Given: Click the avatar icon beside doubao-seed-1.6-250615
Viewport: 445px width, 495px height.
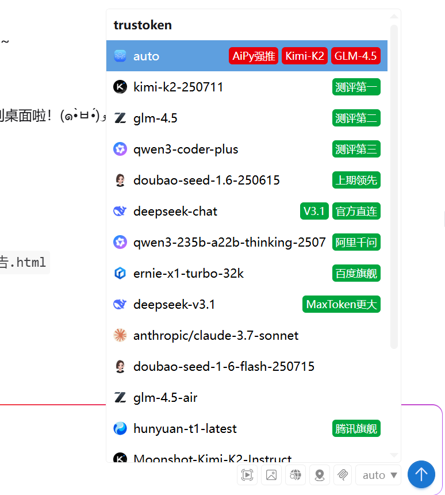Looking at the screenshot, I should [x=120, y=180].
